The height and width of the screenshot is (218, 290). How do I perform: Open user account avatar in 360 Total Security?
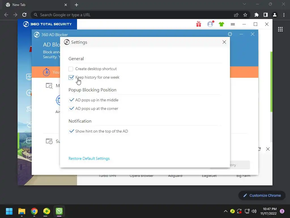[210, 24]
